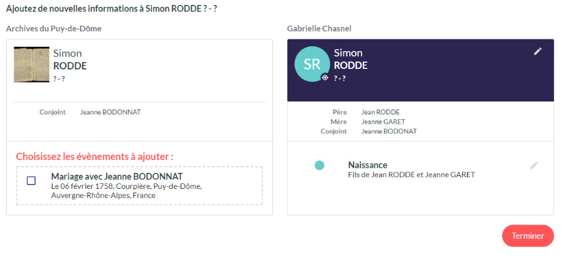
Task: Select spouse Jeanne BODONAT in the tree card
Action: [389, 132]
